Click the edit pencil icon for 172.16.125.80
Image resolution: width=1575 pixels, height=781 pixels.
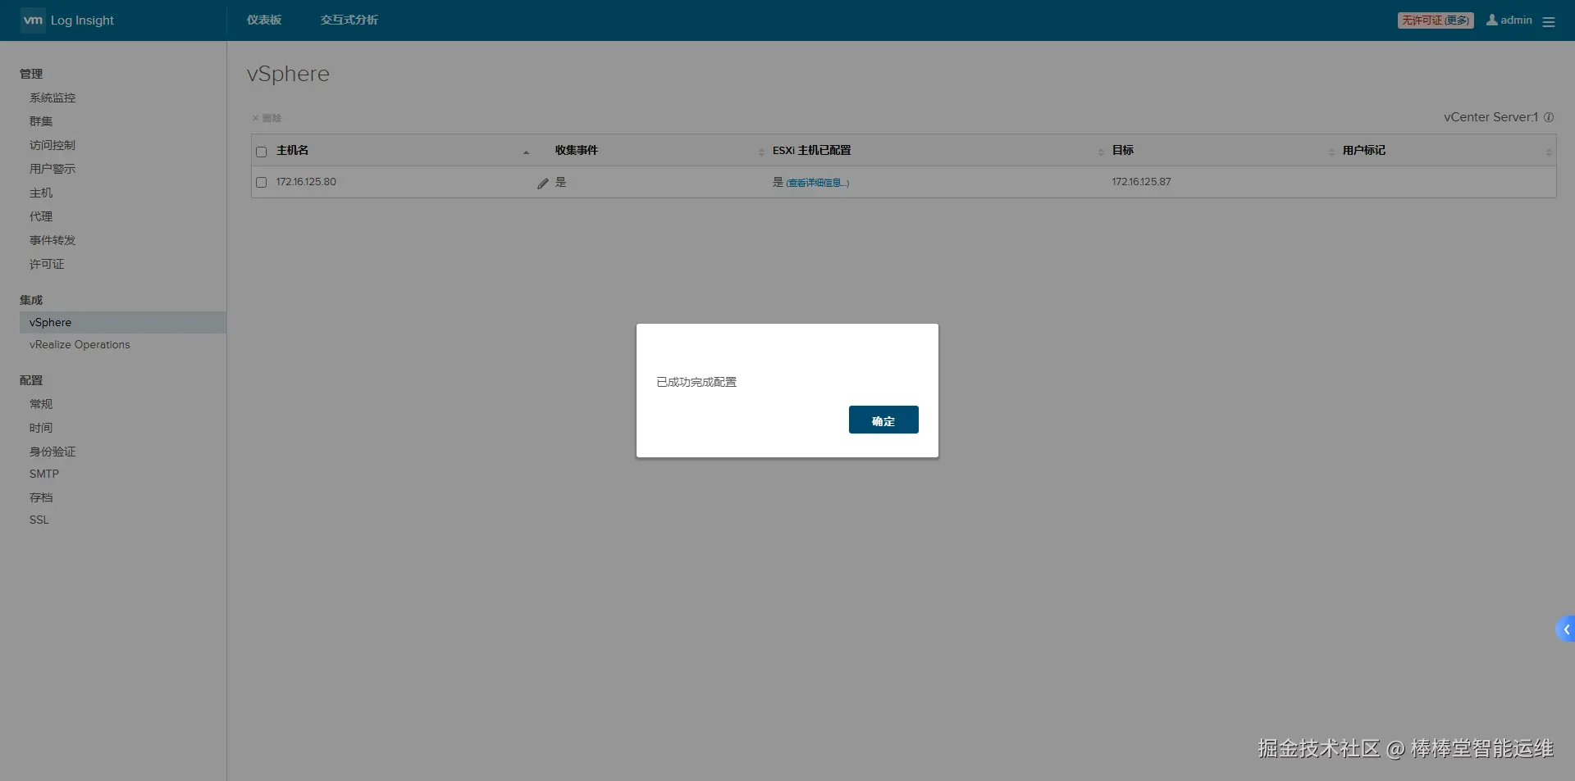[542, 183]
